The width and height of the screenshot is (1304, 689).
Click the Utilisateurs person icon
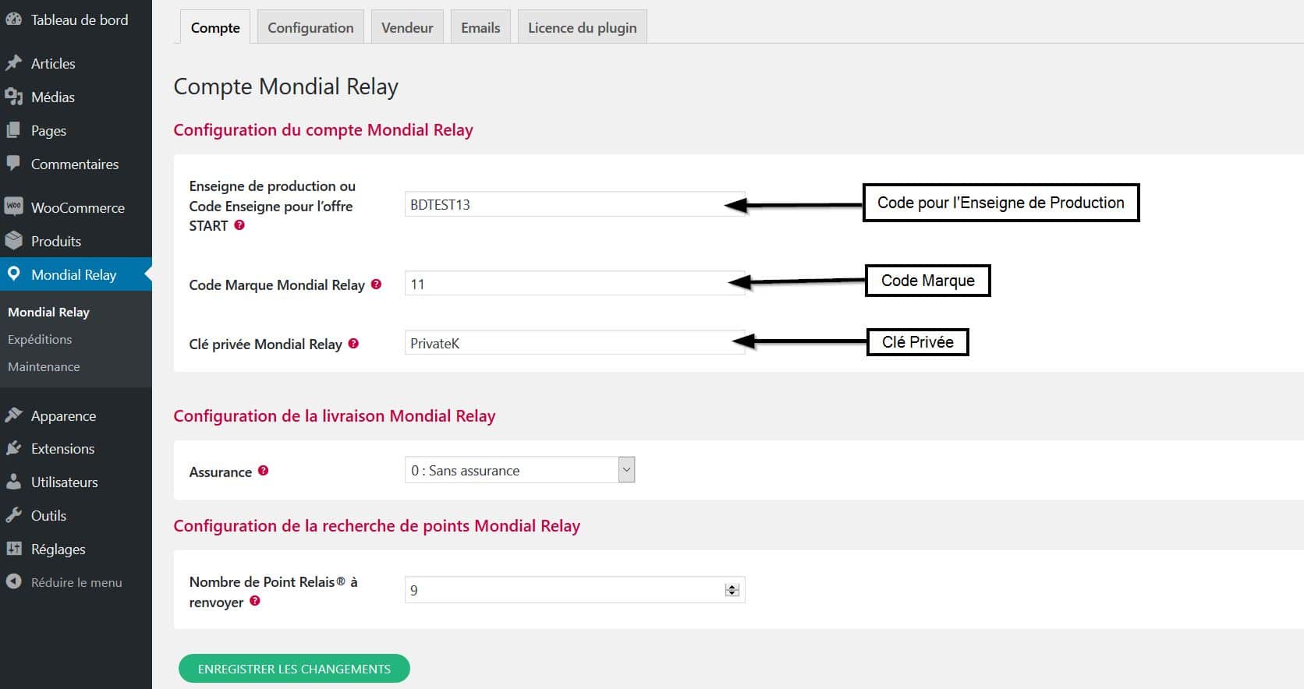coord(13,482)
